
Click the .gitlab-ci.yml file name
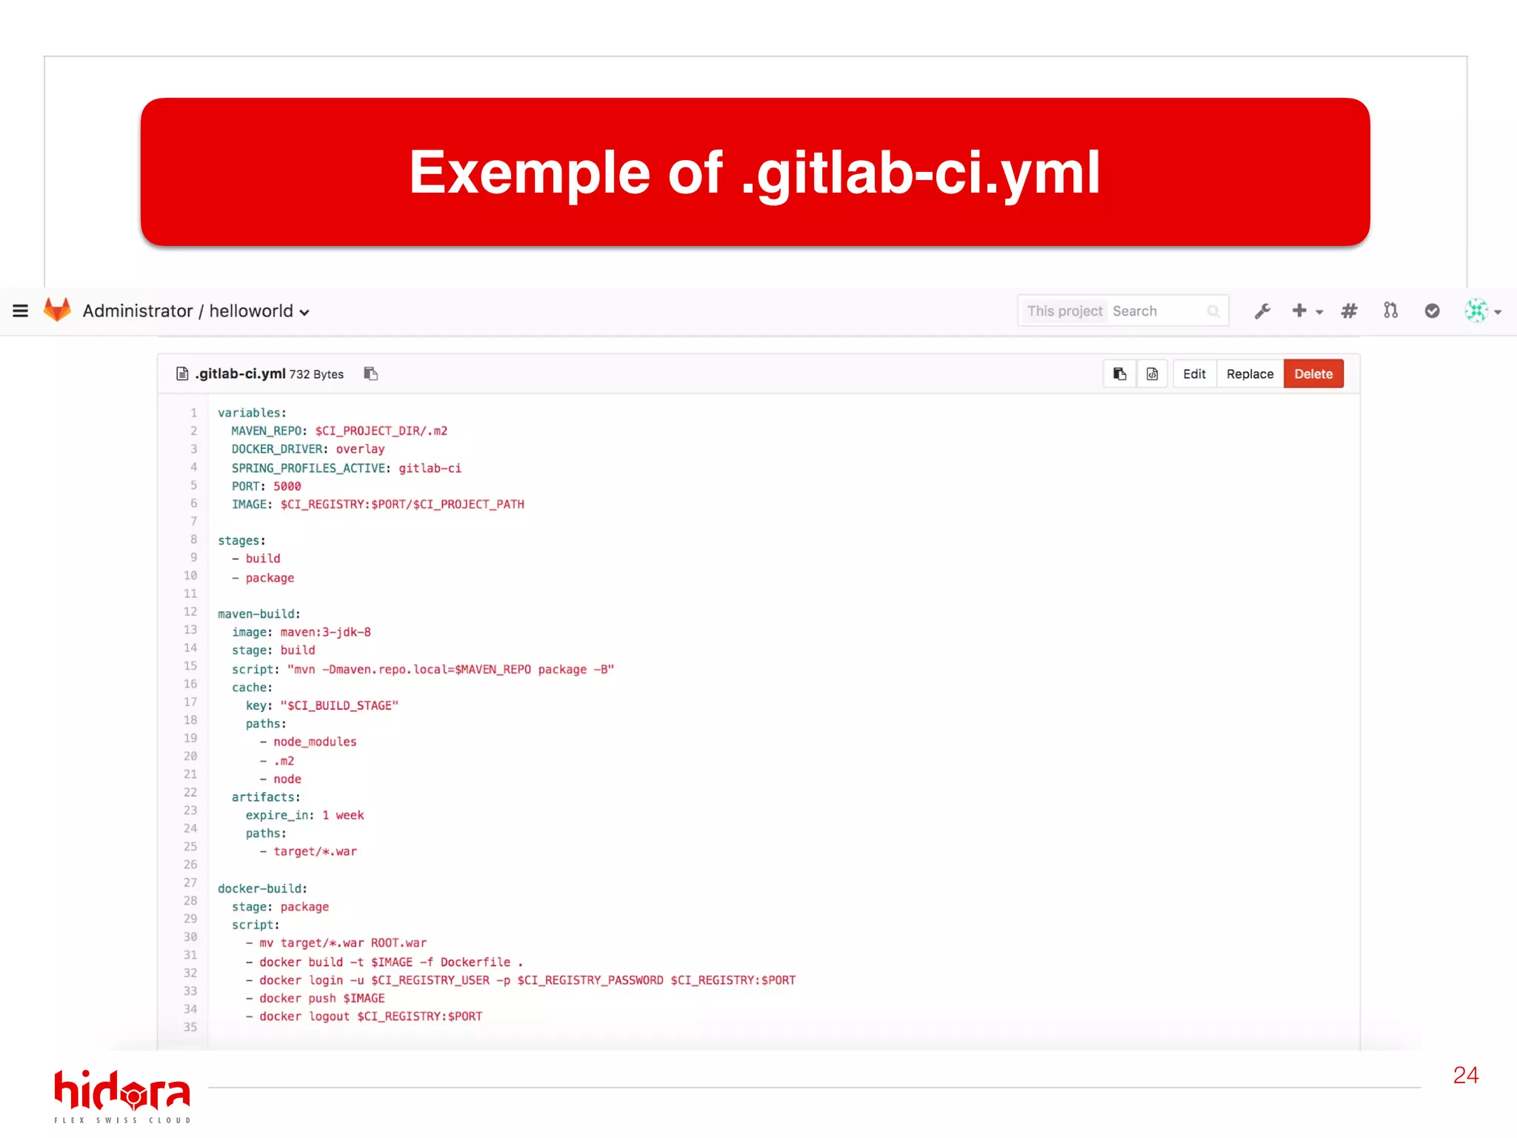(240, 374)
